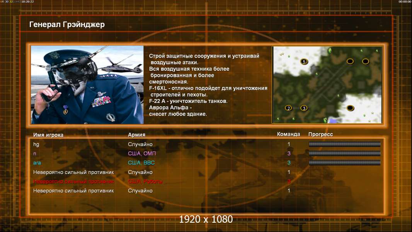This screenshot has width=412, height=232.
Task: Click the unnumbered start marker on the snowy area
Action: click(350, 108)
